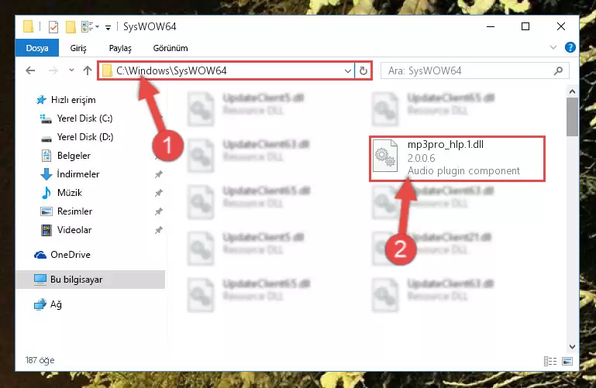Click the scroll up arrow of file list
596x388 pixels.
pos(572,91)
